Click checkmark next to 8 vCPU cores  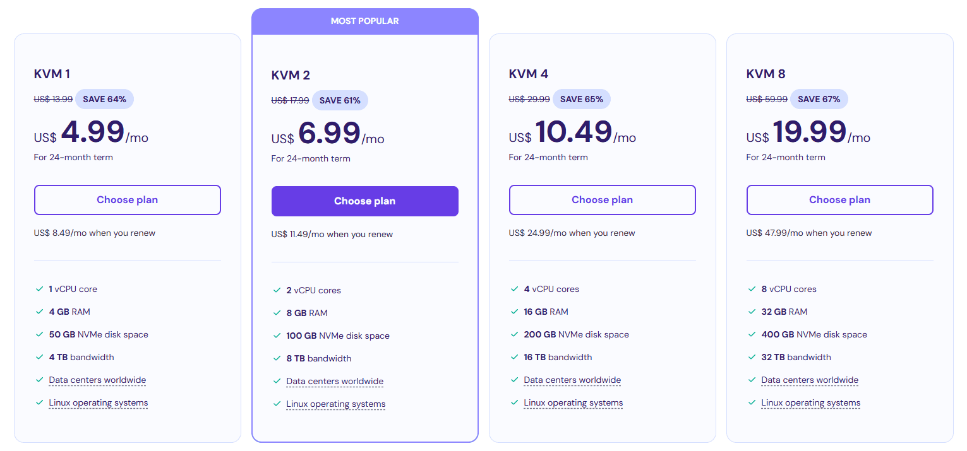tap(752, 289)
